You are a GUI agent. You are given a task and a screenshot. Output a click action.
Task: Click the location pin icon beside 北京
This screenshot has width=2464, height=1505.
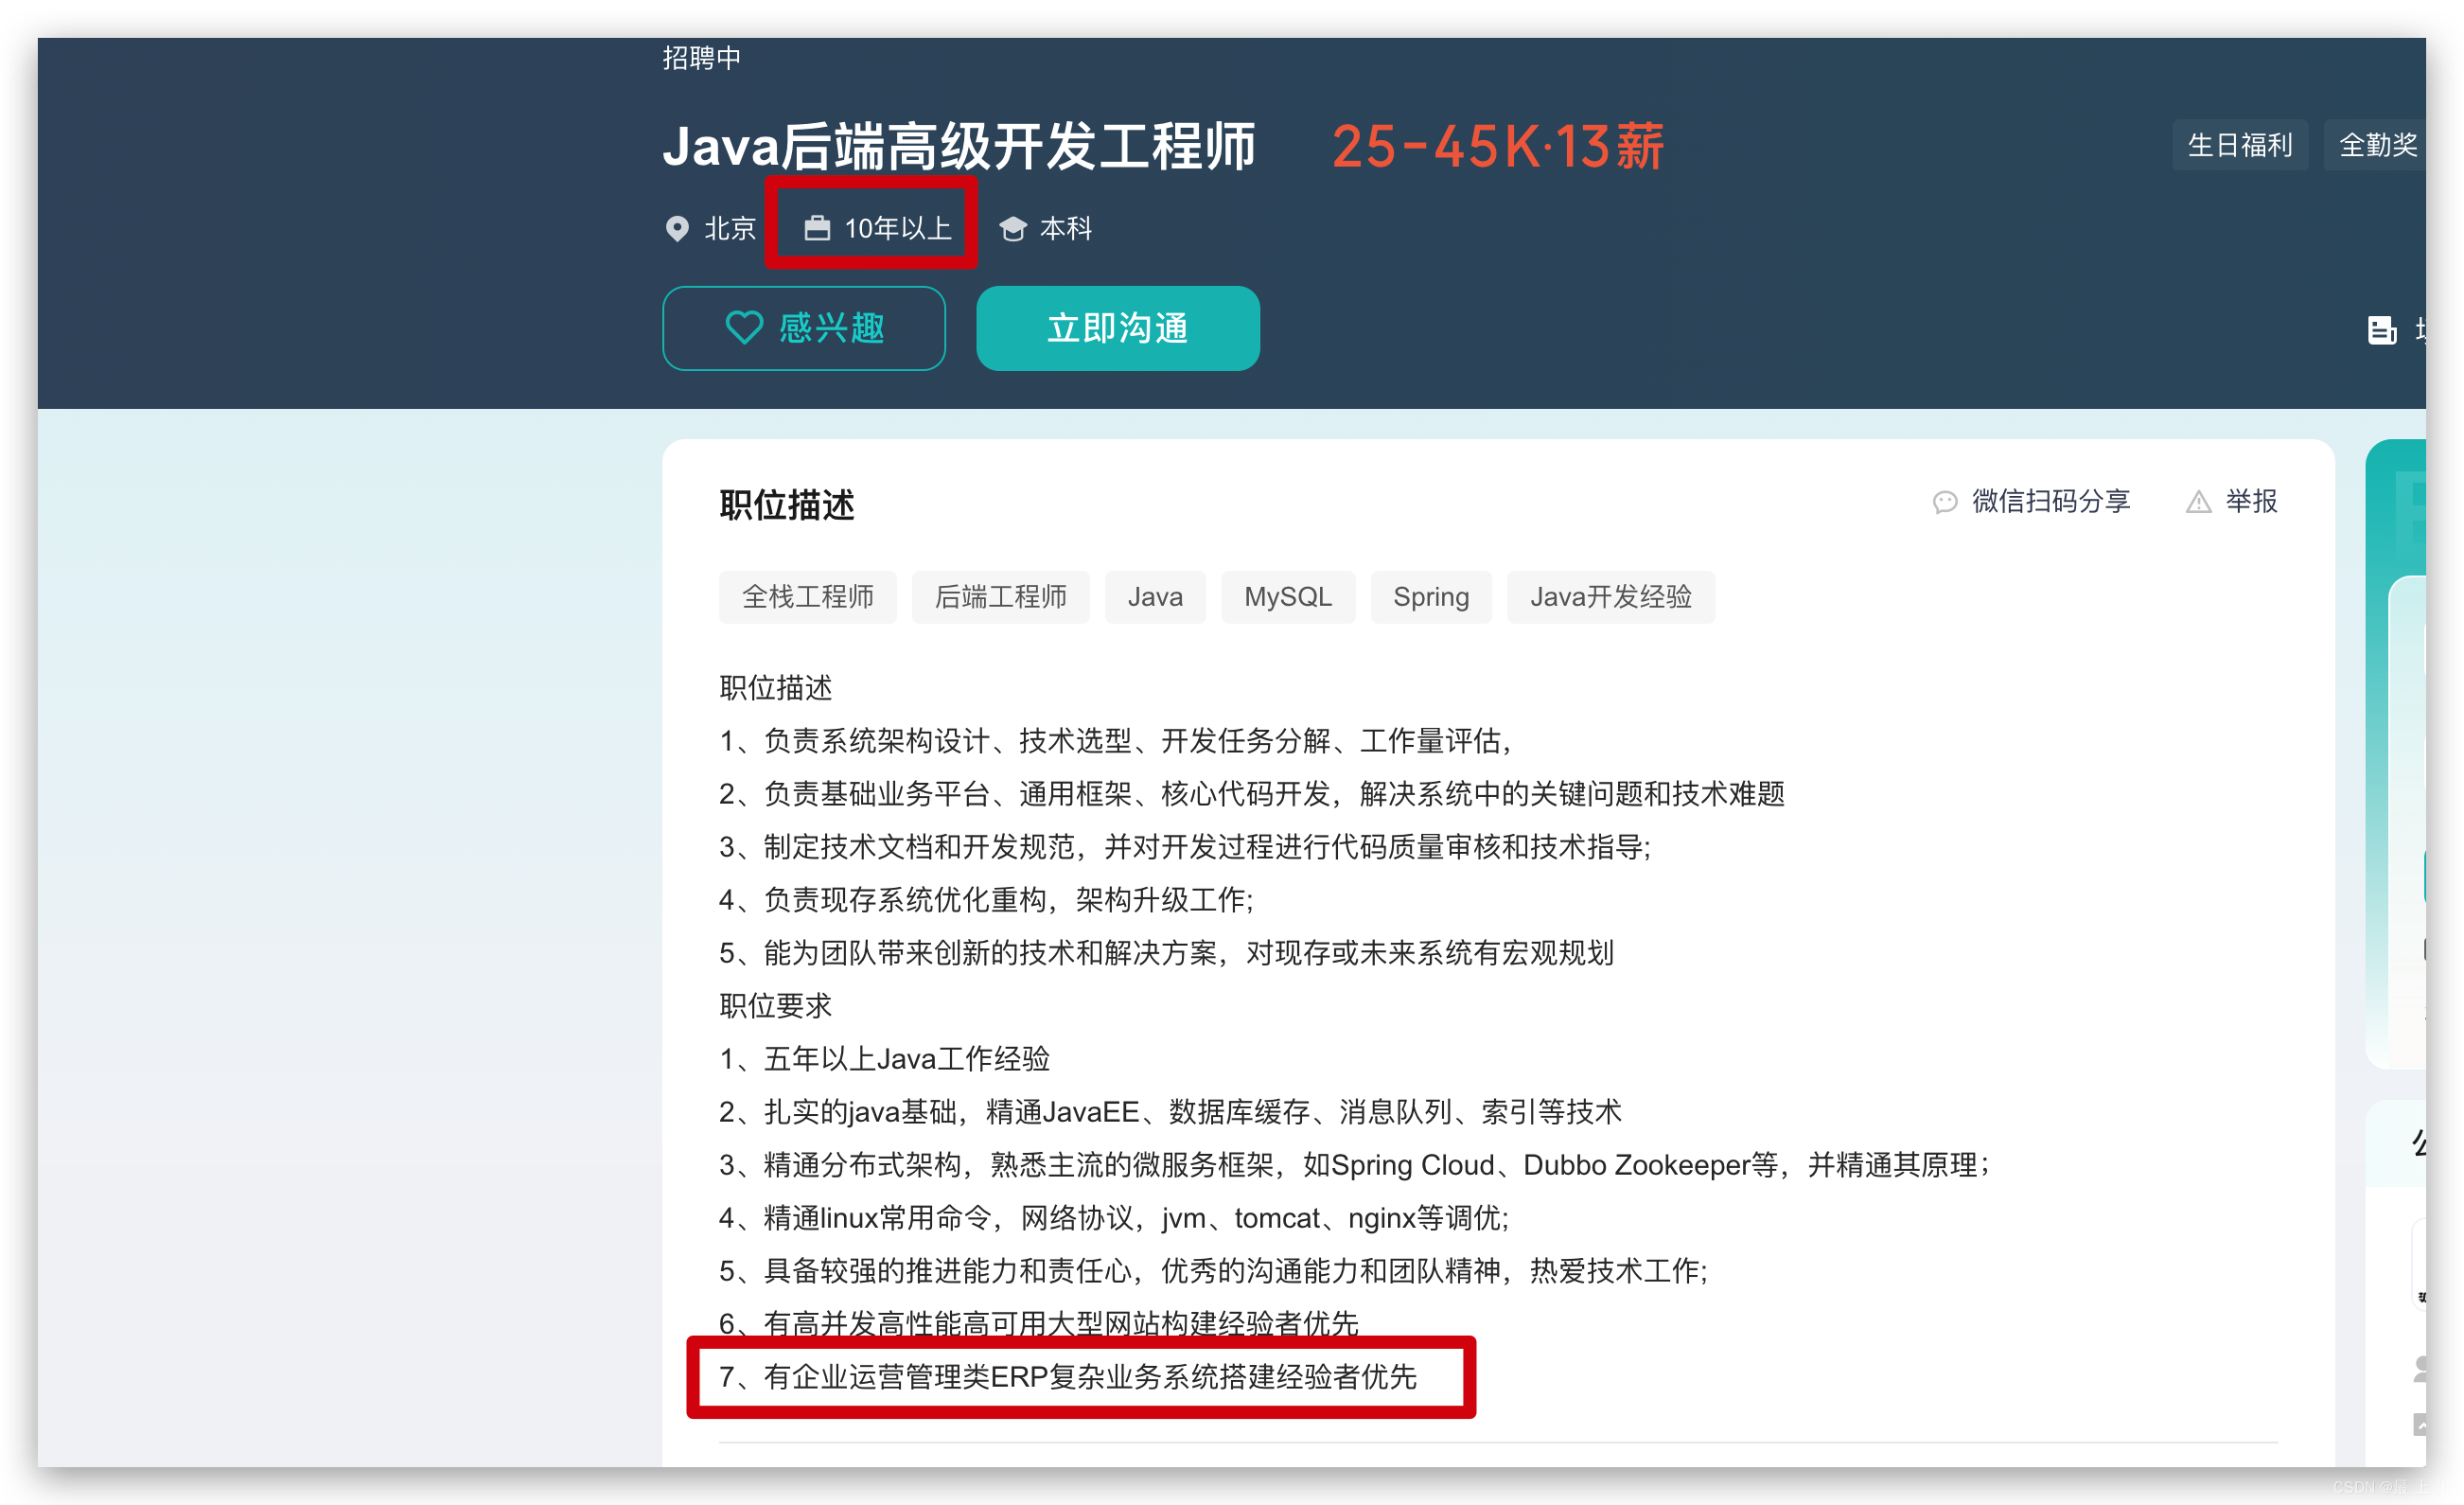point(677,228)
